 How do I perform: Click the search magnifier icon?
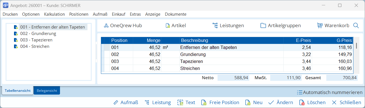pos(356,25)
